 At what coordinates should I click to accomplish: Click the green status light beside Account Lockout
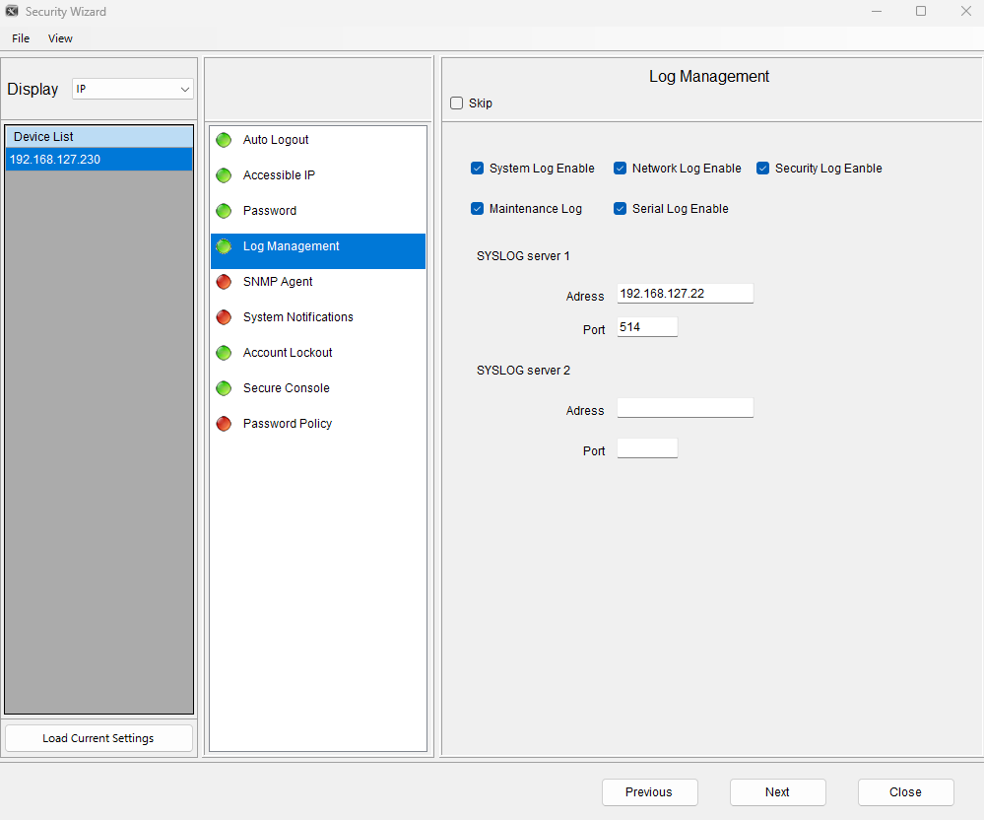click(224, 353)
